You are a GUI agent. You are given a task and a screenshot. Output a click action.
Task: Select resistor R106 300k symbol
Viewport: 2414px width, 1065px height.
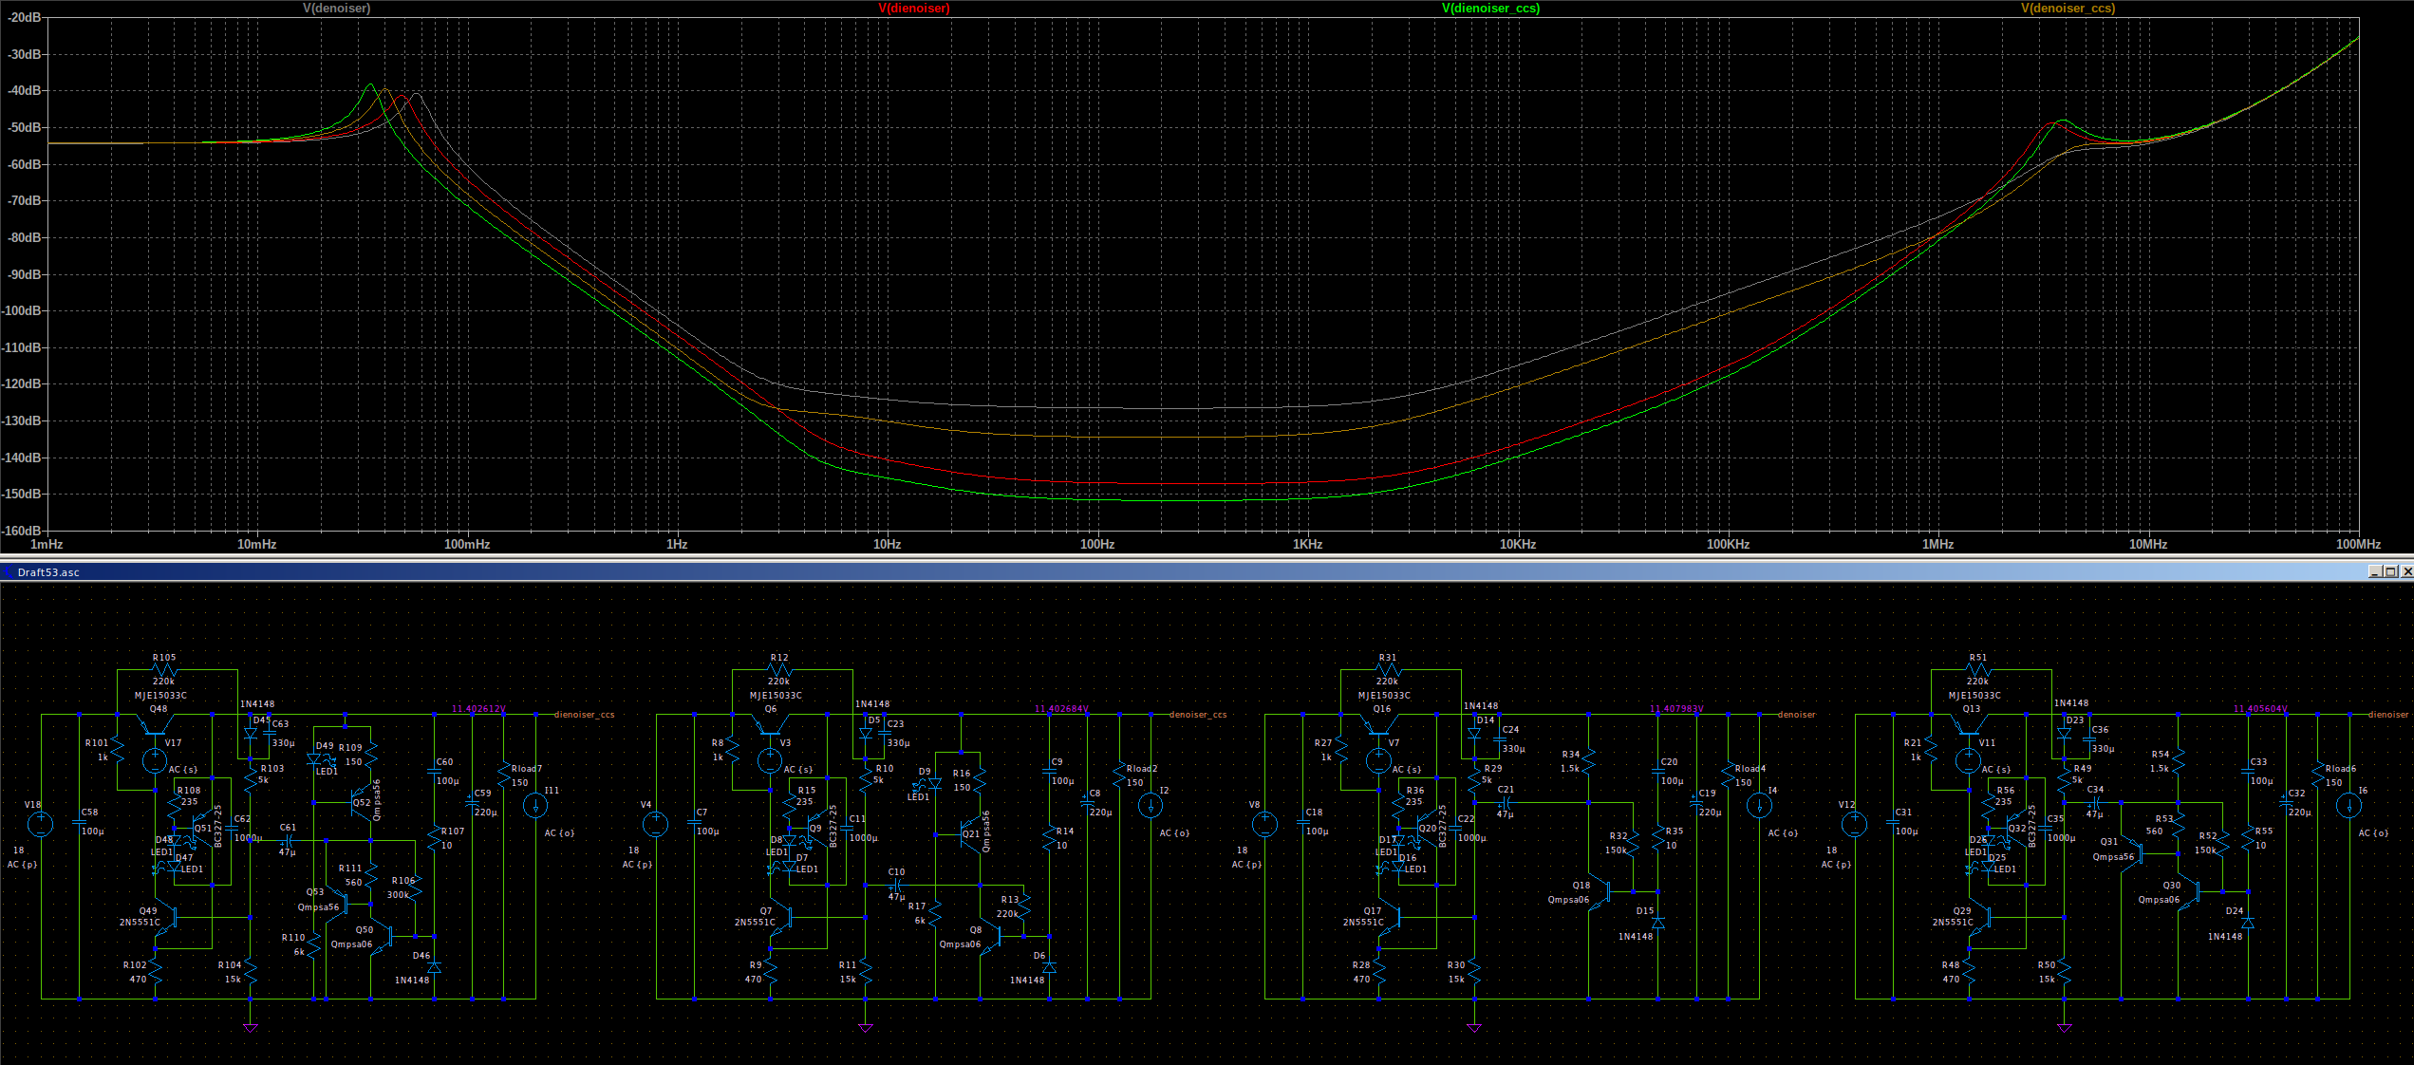tap(415, 888)
